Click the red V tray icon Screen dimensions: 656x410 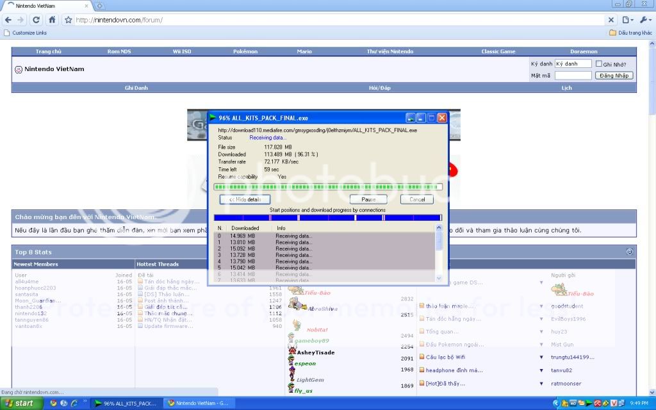[x=614, y=404]
